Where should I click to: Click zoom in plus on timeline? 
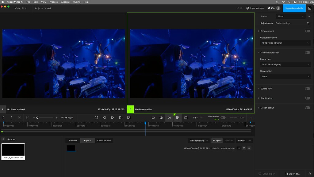click(56, 117)
